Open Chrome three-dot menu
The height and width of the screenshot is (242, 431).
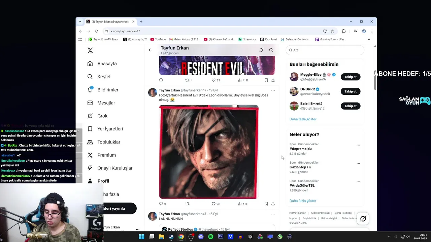(x=372, y=31)
